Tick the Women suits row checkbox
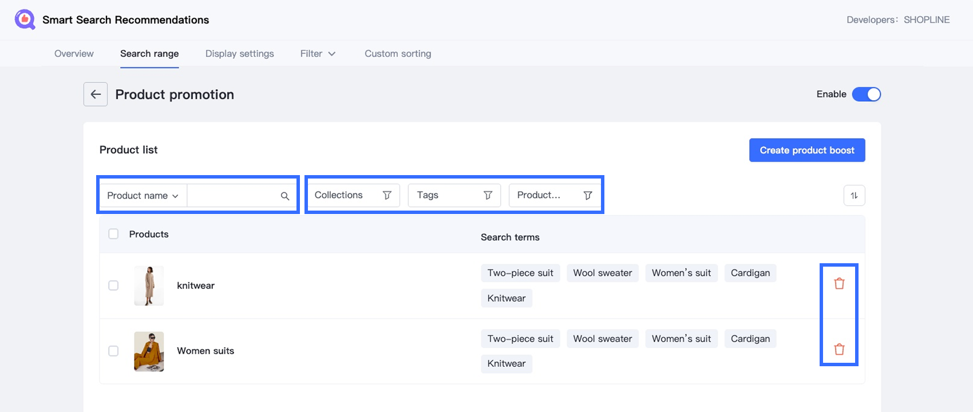 click(x=113, y=351)
